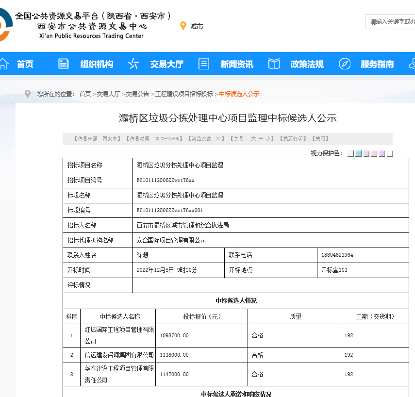Click the gray location pin in the breadcrumb
This screenshot has height=397, width=415.
coord(28,94)
